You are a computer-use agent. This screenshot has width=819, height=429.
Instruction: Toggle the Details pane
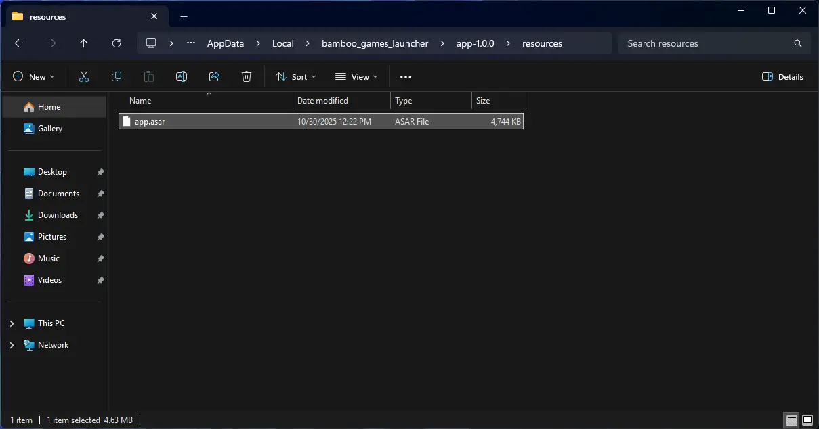click(782, 77)
